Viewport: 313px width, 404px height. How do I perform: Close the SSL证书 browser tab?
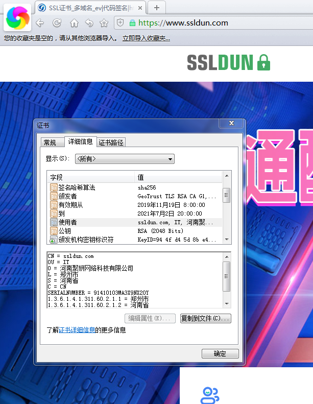click(140, 8)
